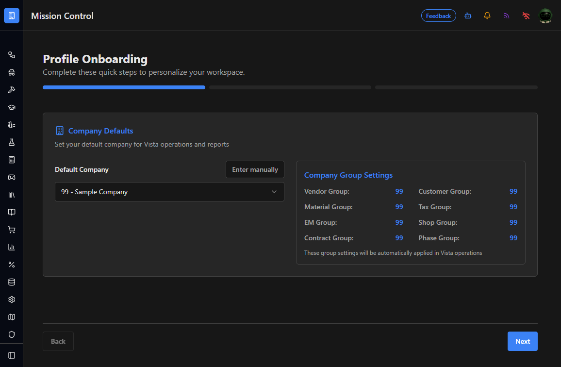The width and height of the screenshot is (561, 367).
Task: Open the calculator sidebar icon
Action: click(12, 160)
